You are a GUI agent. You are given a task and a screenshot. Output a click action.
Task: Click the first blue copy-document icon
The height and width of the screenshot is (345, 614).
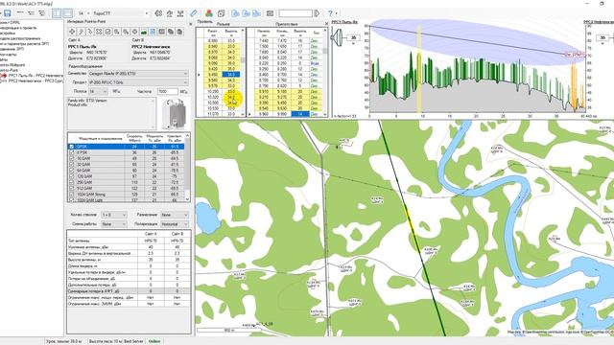point(235,13)
